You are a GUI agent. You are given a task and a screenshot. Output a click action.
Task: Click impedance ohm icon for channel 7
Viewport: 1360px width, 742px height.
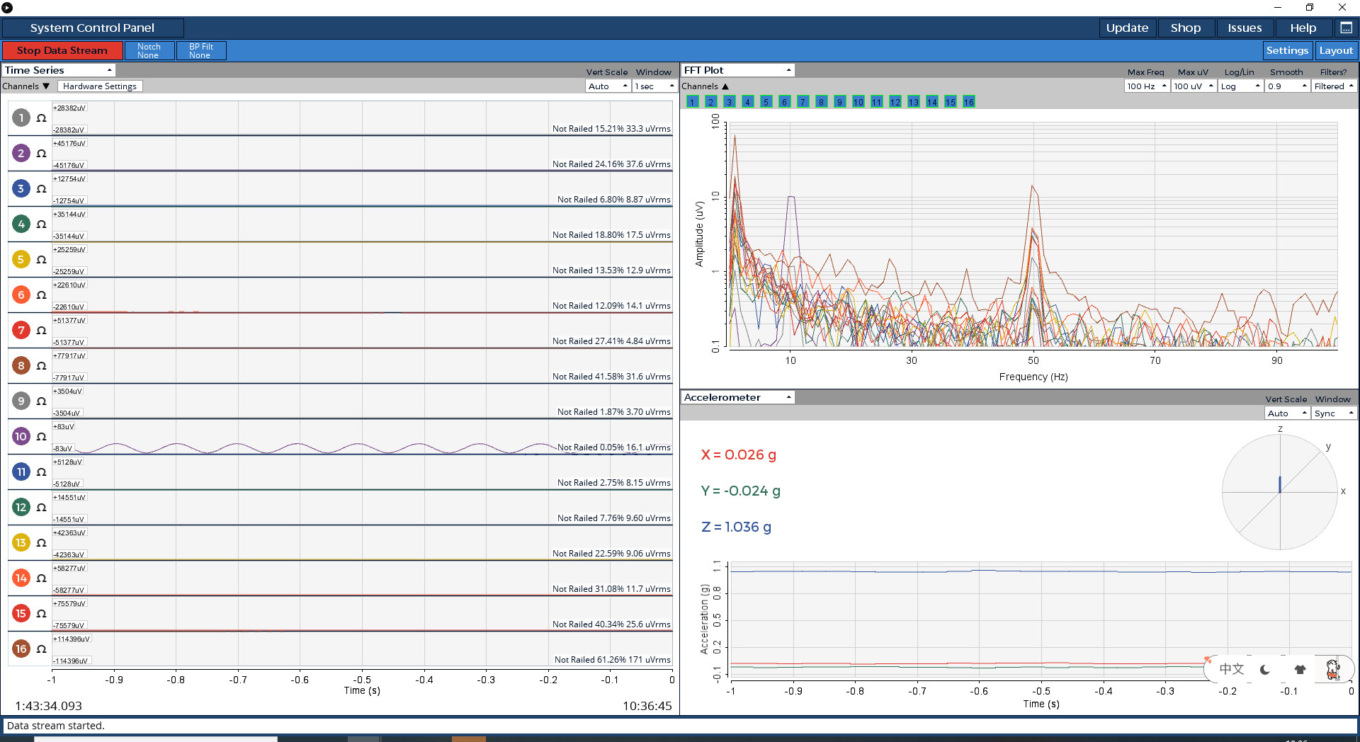(41, 331)
